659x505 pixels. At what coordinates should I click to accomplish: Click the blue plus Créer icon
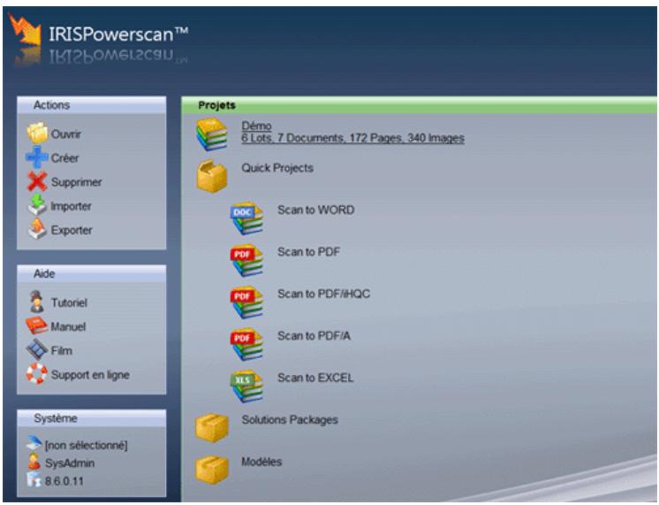click(x=36, y=157)
